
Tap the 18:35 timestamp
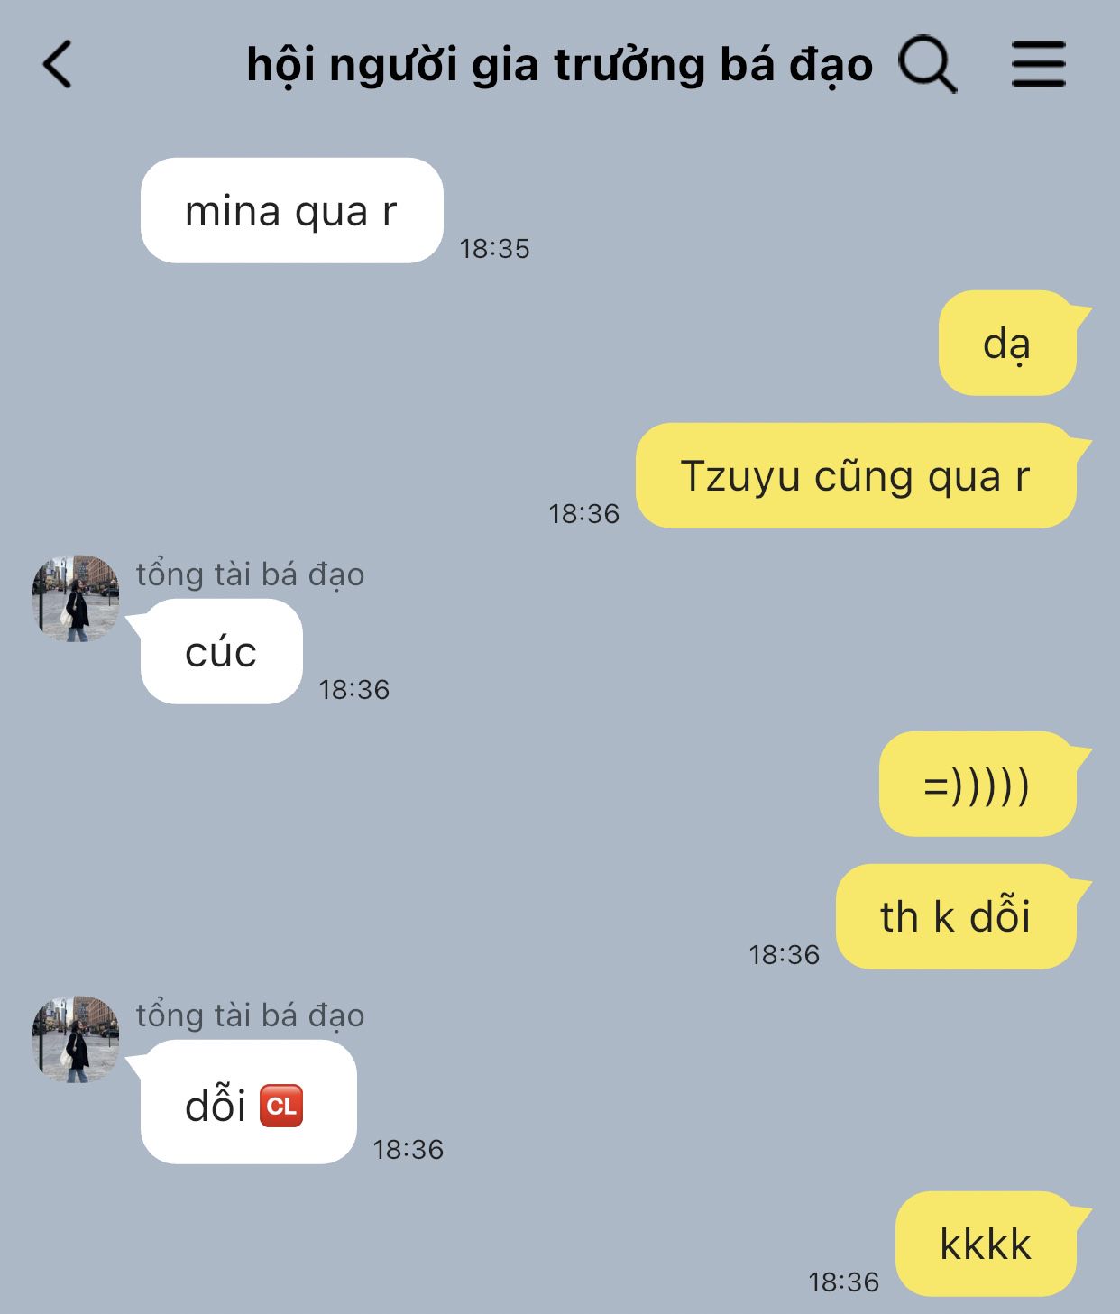pyautogui.click(x=494, y=249)
